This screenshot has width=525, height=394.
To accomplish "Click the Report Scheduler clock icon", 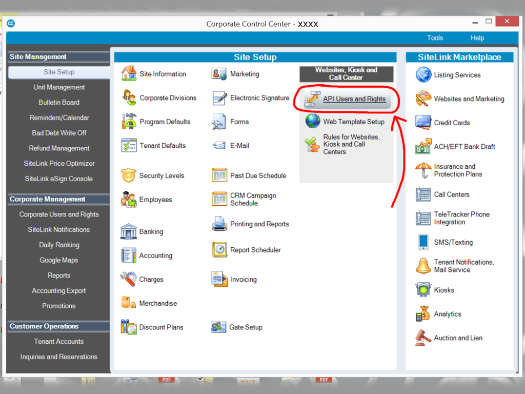I will (x=219, y=250).
